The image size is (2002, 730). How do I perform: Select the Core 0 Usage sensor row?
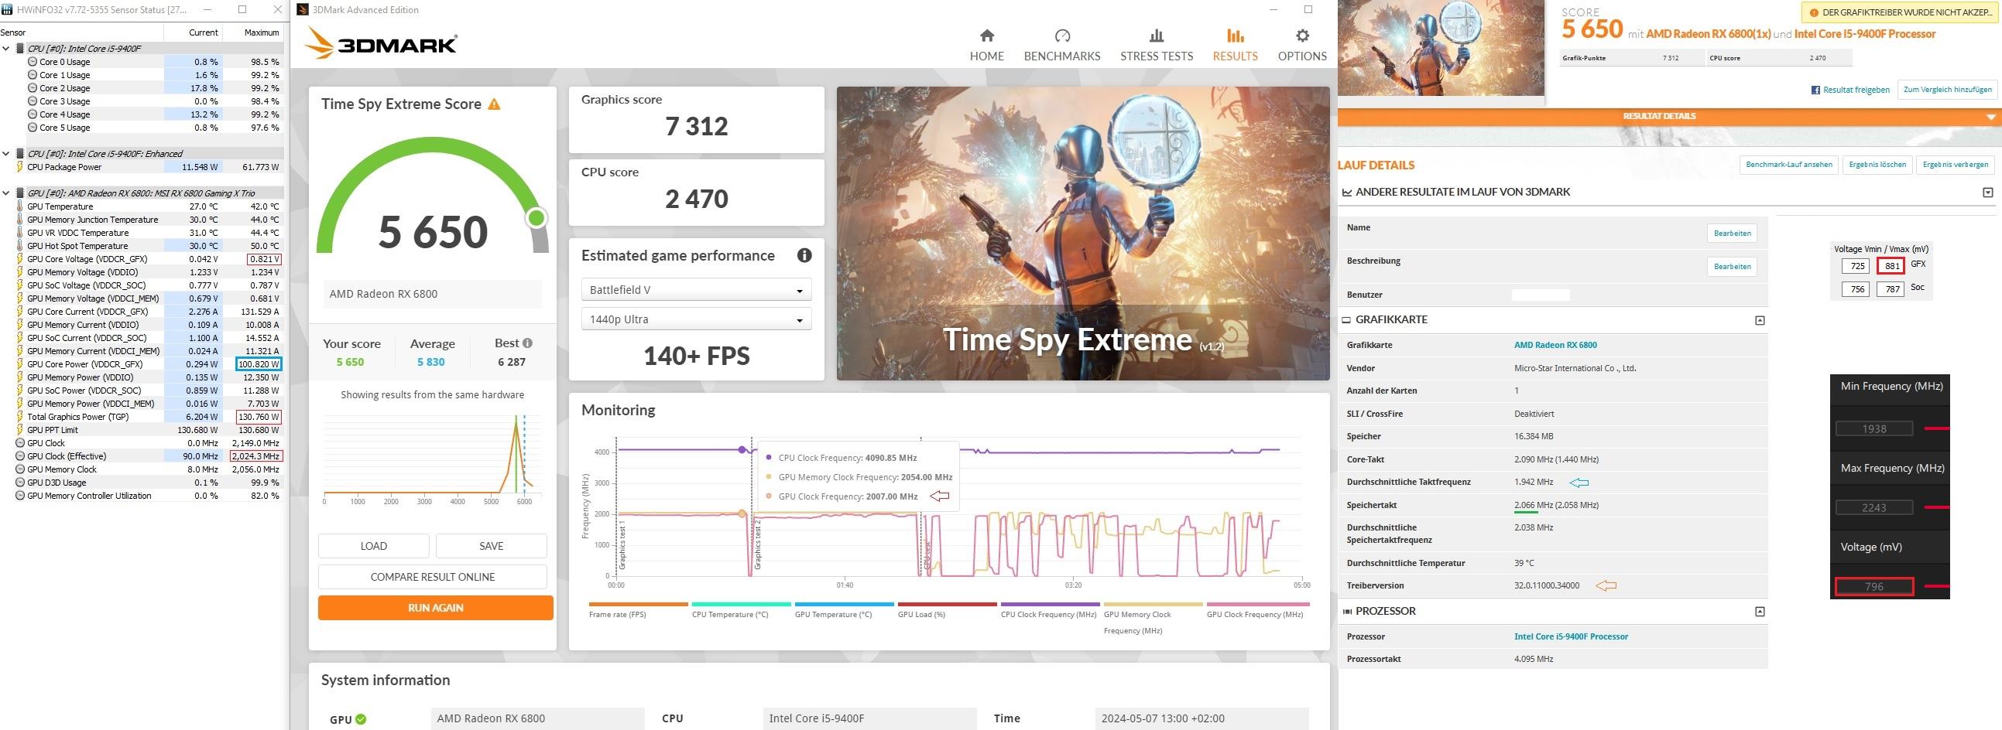(142, 62)
